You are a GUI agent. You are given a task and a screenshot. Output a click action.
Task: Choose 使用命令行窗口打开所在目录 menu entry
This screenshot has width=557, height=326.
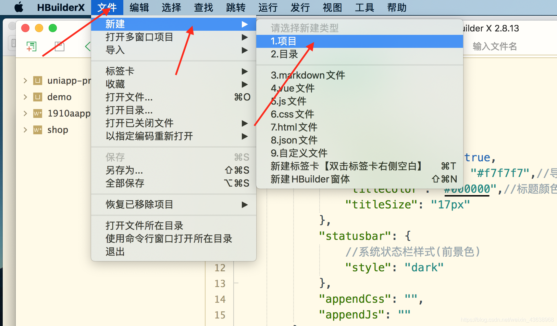pos(174,239)
